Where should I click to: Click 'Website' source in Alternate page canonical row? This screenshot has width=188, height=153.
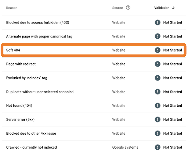[x=119, y=36]
